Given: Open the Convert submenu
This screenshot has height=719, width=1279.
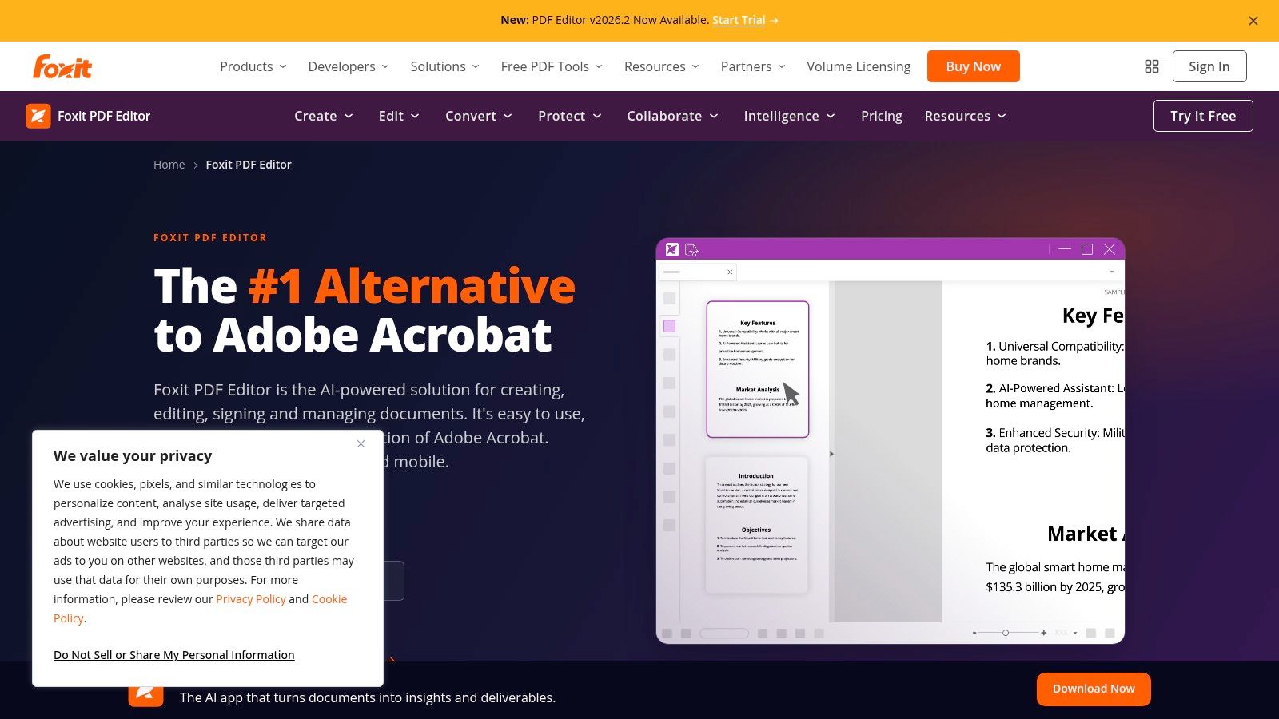Looking at the screenshot, I should coord(478,116).
